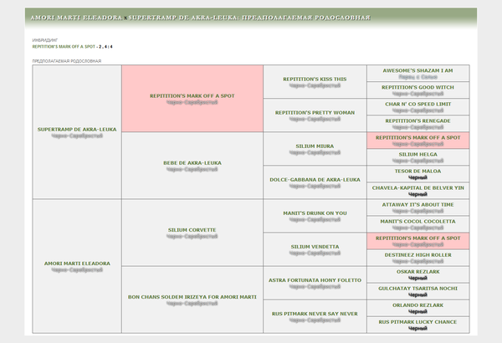Click REPITITION'S PRETTY WOMAN entry
This screenshot has height=343, width=502.
point(315,113)
